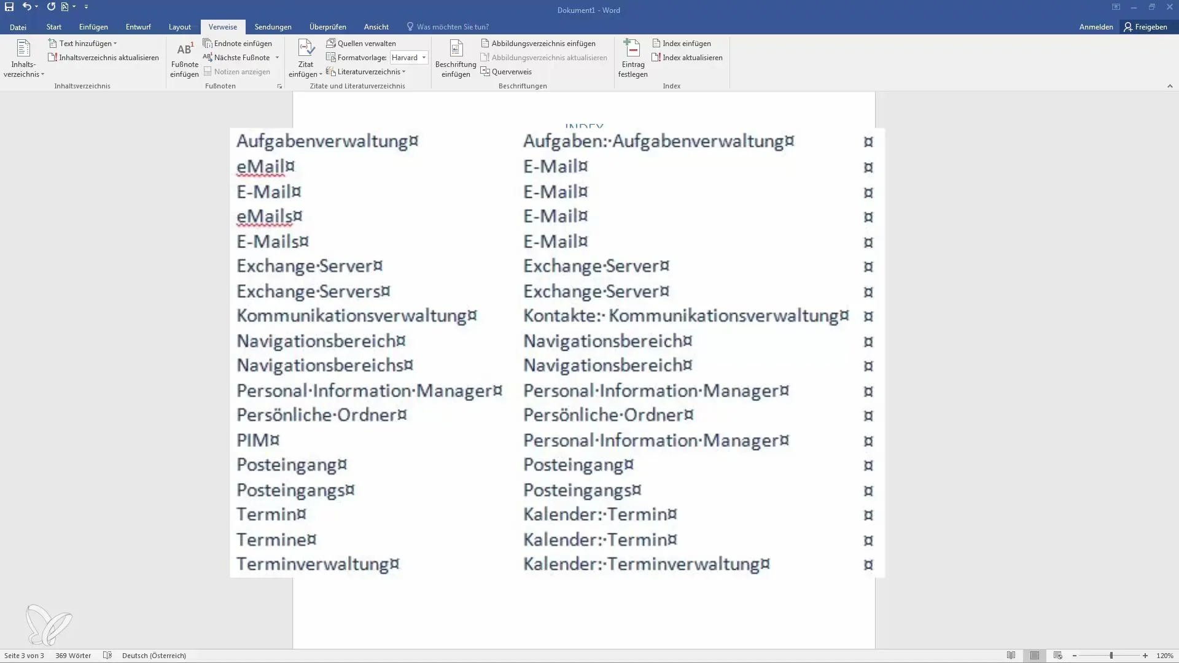
Task: Click Endnote einfügen
Action: click(x=238, y=44)
